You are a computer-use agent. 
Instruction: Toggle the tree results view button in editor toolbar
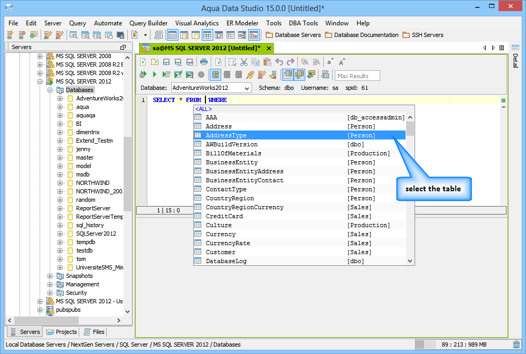299,74
